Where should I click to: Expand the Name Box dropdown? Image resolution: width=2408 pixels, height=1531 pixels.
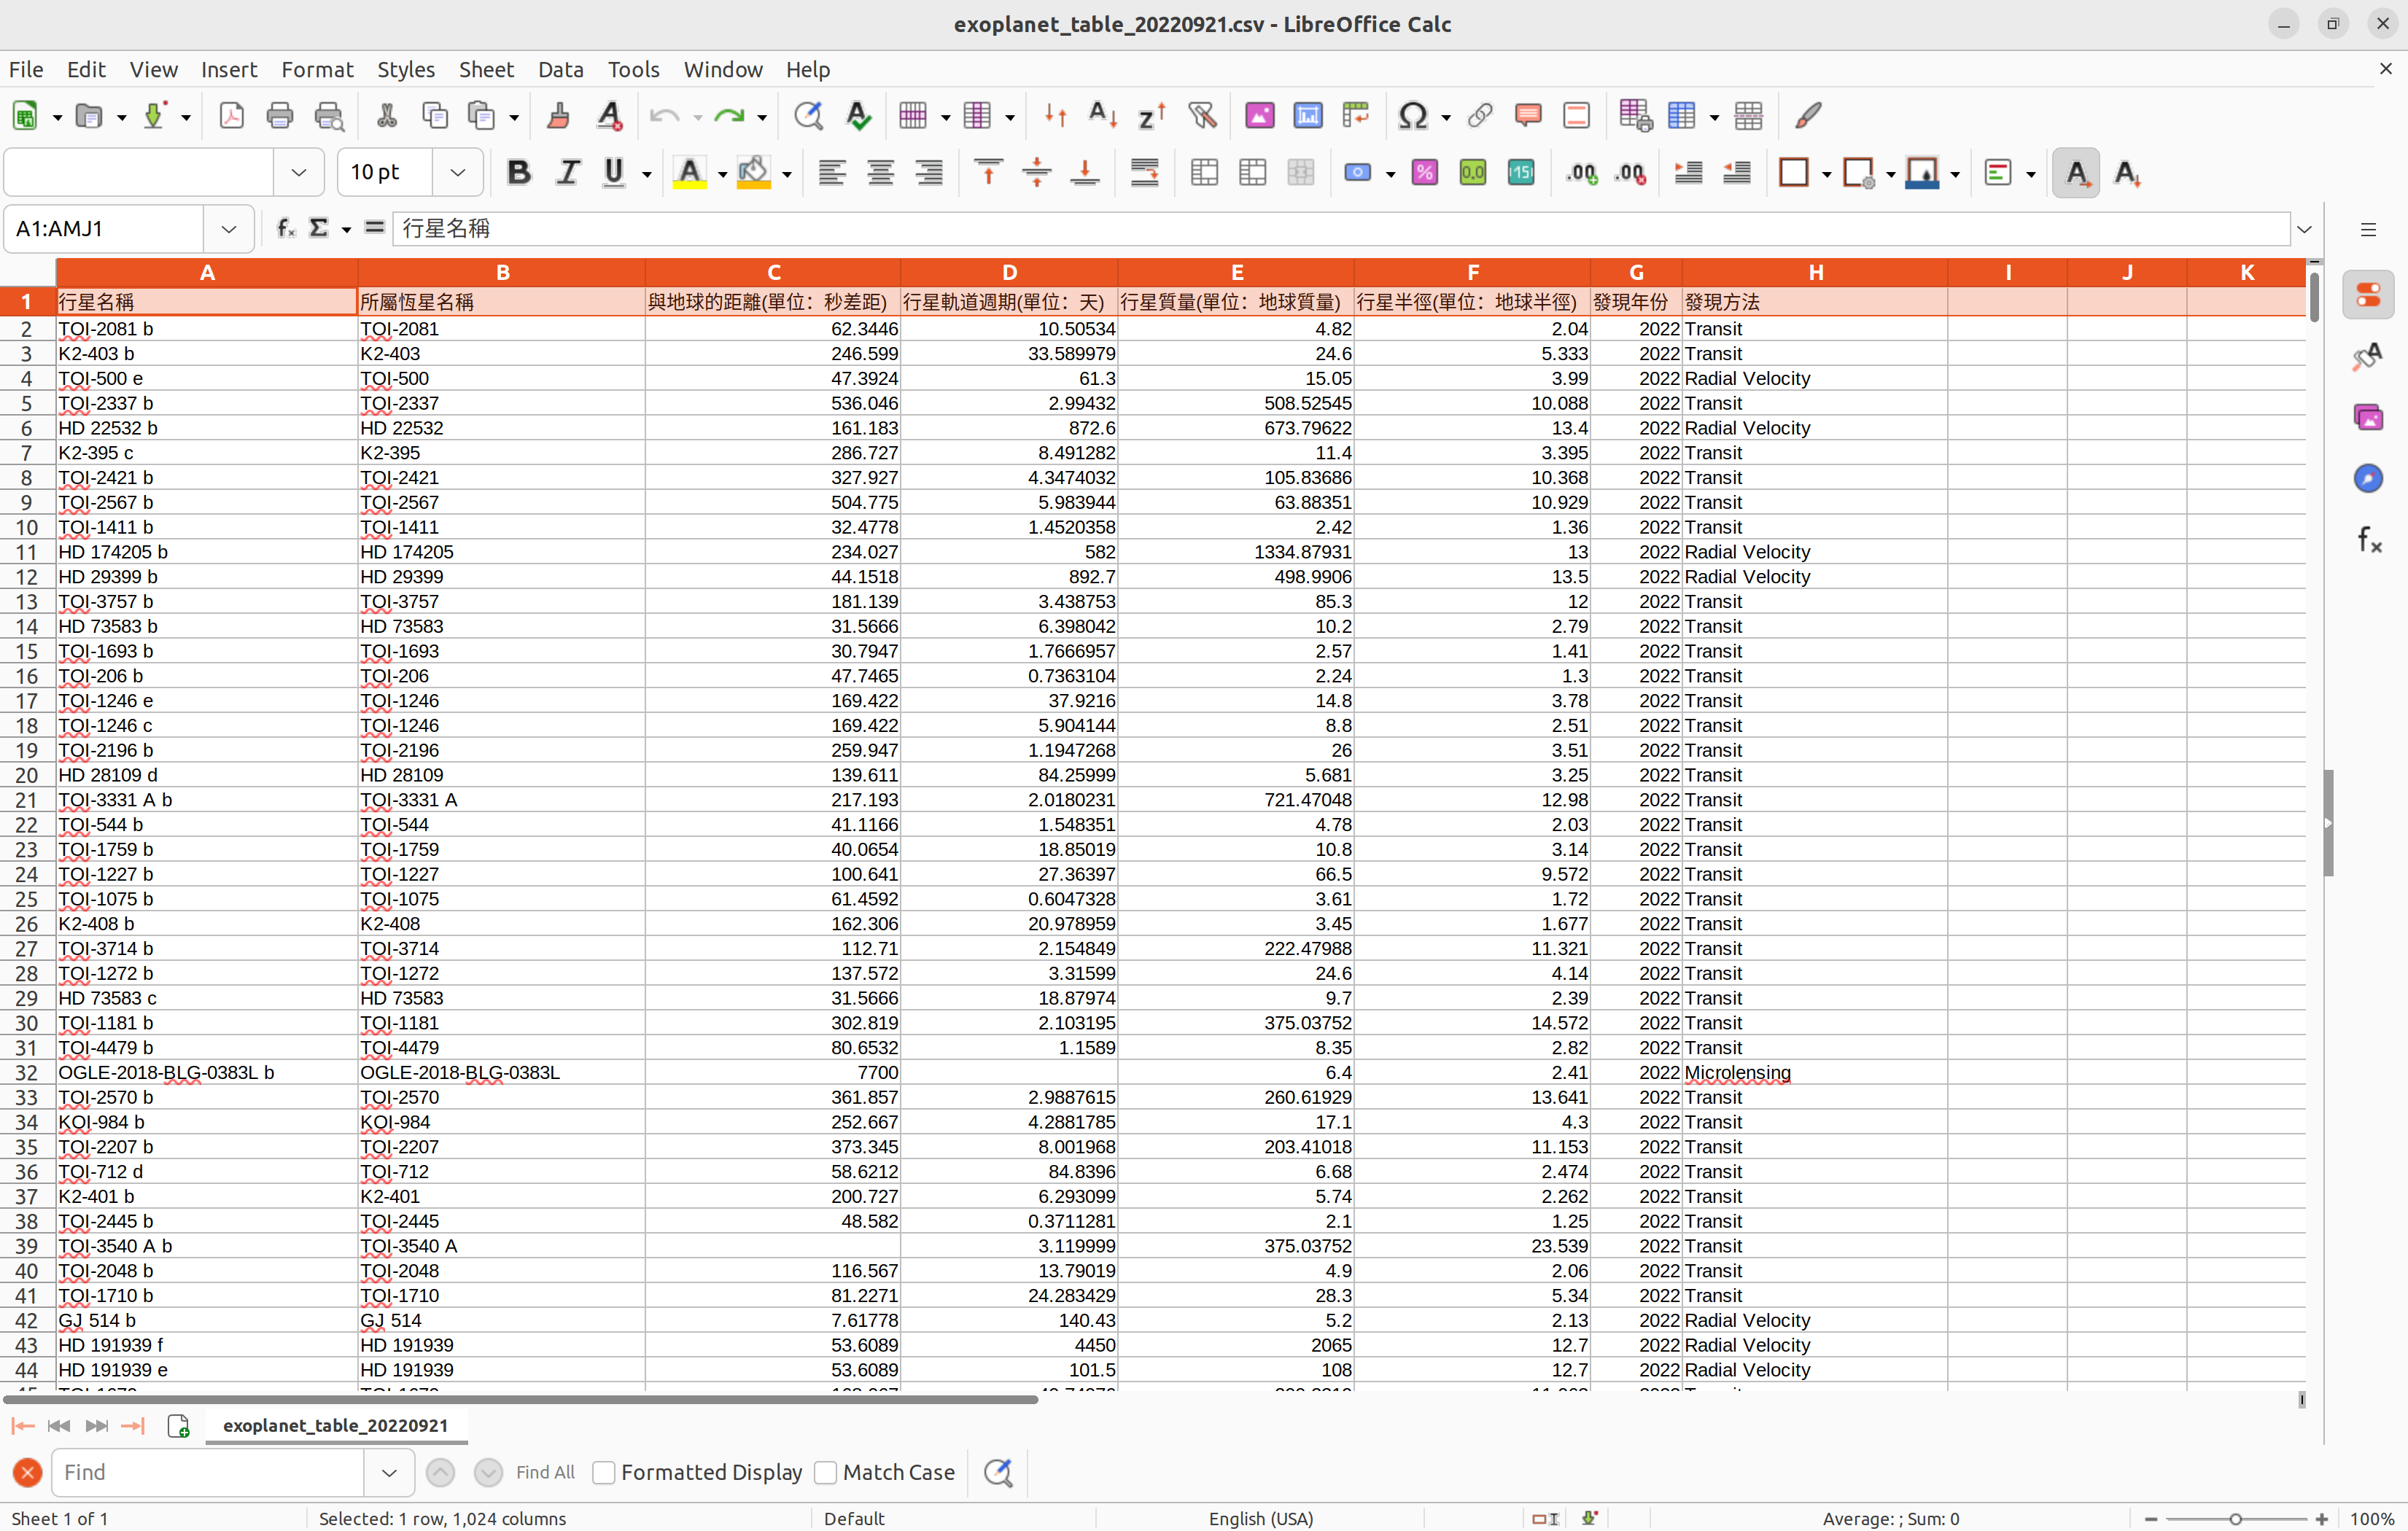point(229,228)
